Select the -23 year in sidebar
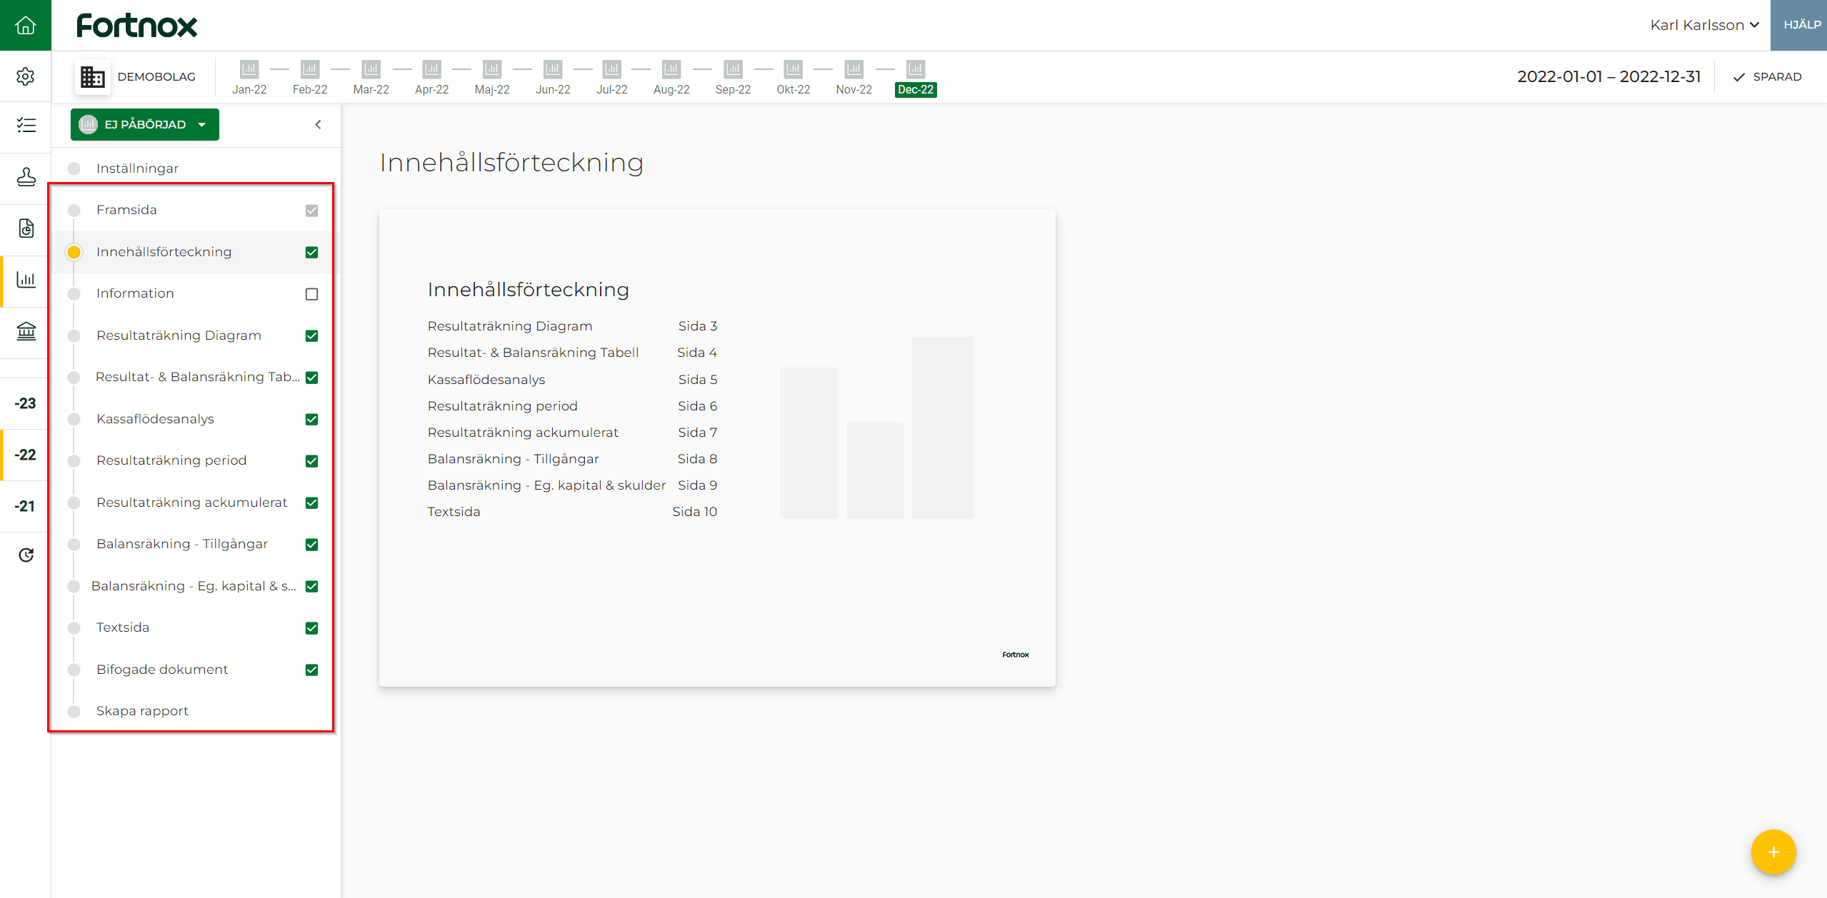The image size is (1827, 898). 26,403
